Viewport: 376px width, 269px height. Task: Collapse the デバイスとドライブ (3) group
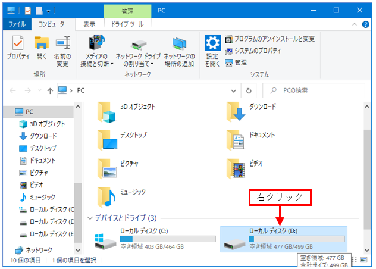point(90,218)
